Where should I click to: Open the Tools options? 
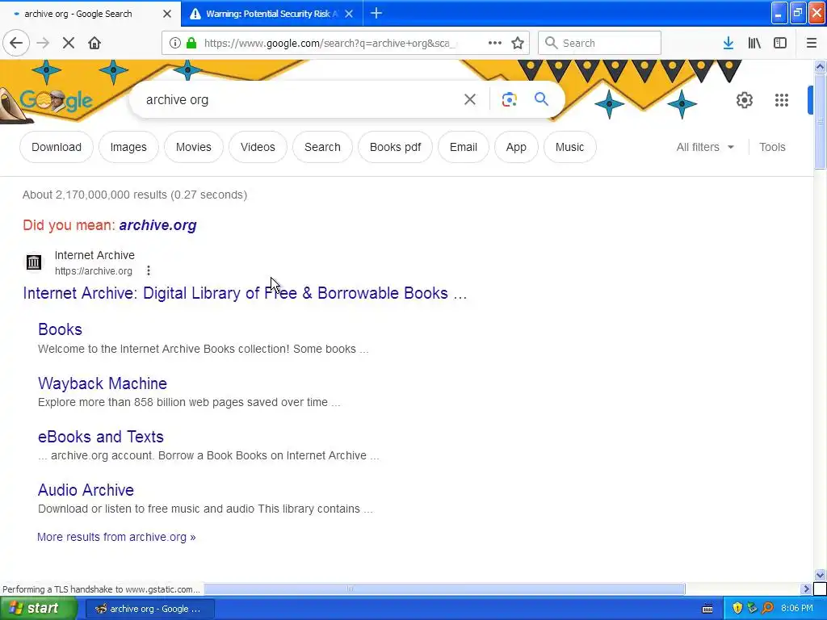pos(772,147)
